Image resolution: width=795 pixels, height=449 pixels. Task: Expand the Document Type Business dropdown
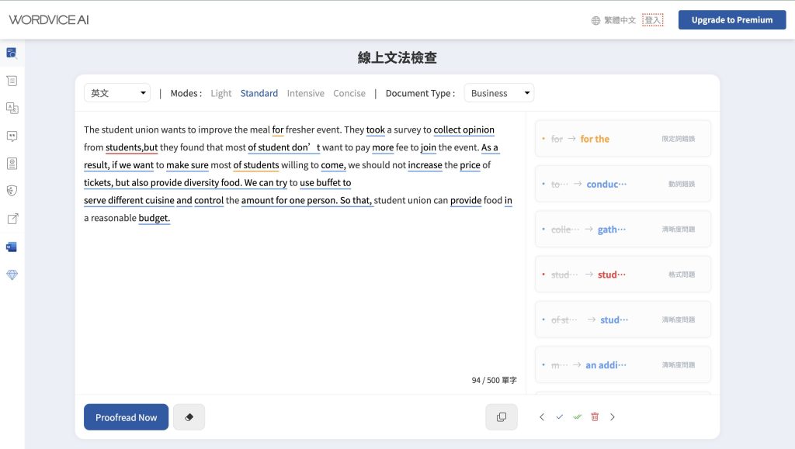pyautogui.click(x=498, y=93)
